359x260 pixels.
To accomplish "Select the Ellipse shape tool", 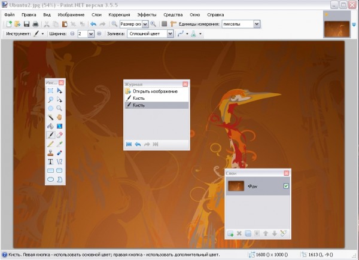I will point(50,179).
